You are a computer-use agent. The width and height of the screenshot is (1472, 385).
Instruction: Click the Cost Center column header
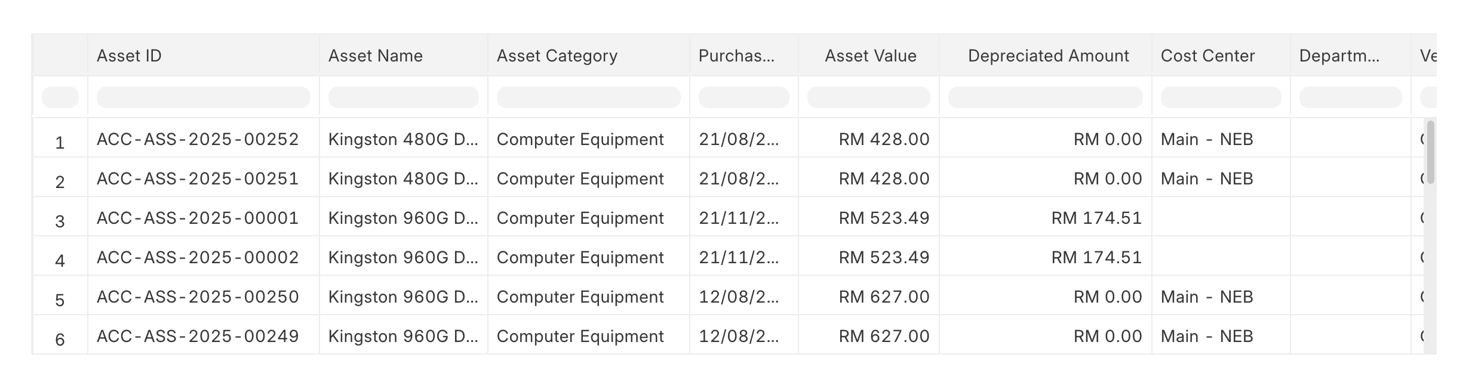(1207, 56)
